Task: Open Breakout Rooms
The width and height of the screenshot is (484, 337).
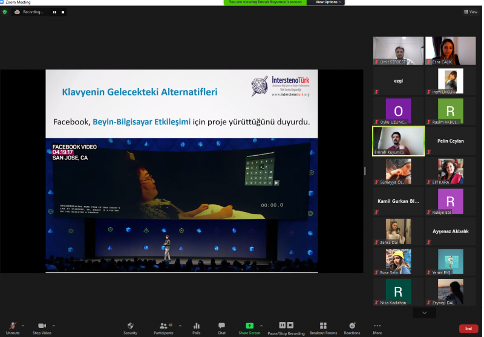Action: [x=323, y=329]
